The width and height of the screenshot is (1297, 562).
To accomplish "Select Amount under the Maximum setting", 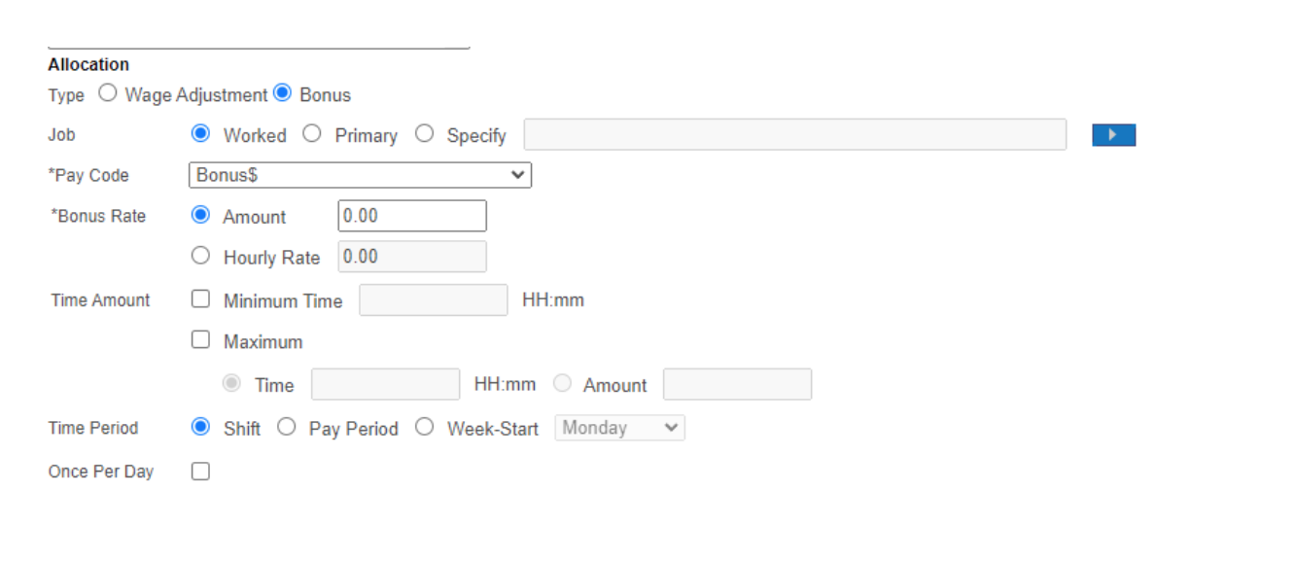I will (562, 384).
